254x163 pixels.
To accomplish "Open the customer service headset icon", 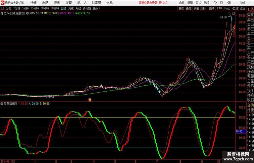I will tap(215, 3).
